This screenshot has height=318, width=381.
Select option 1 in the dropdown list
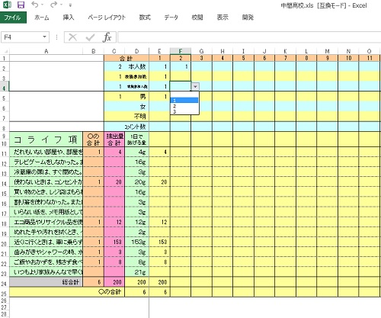point(184,101)
